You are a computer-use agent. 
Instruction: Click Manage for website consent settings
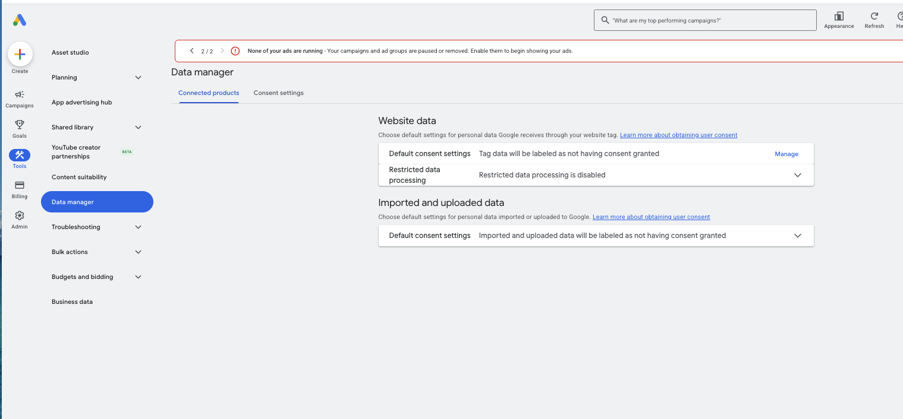(786, 154)
